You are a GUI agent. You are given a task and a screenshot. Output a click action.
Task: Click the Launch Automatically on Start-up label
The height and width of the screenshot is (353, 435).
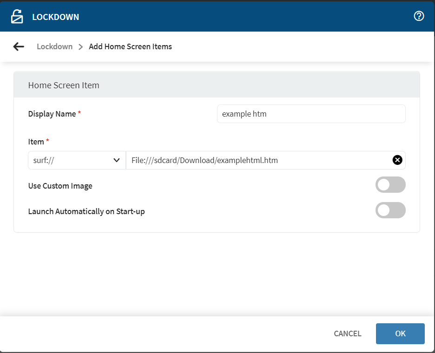(86, 211)
